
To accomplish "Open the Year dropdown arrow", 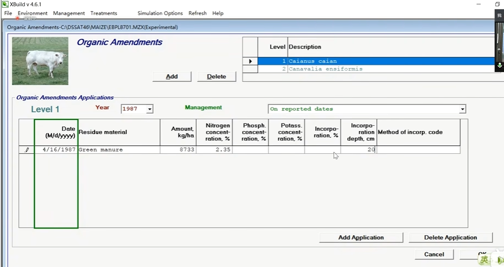I will [x=149, y=109].
